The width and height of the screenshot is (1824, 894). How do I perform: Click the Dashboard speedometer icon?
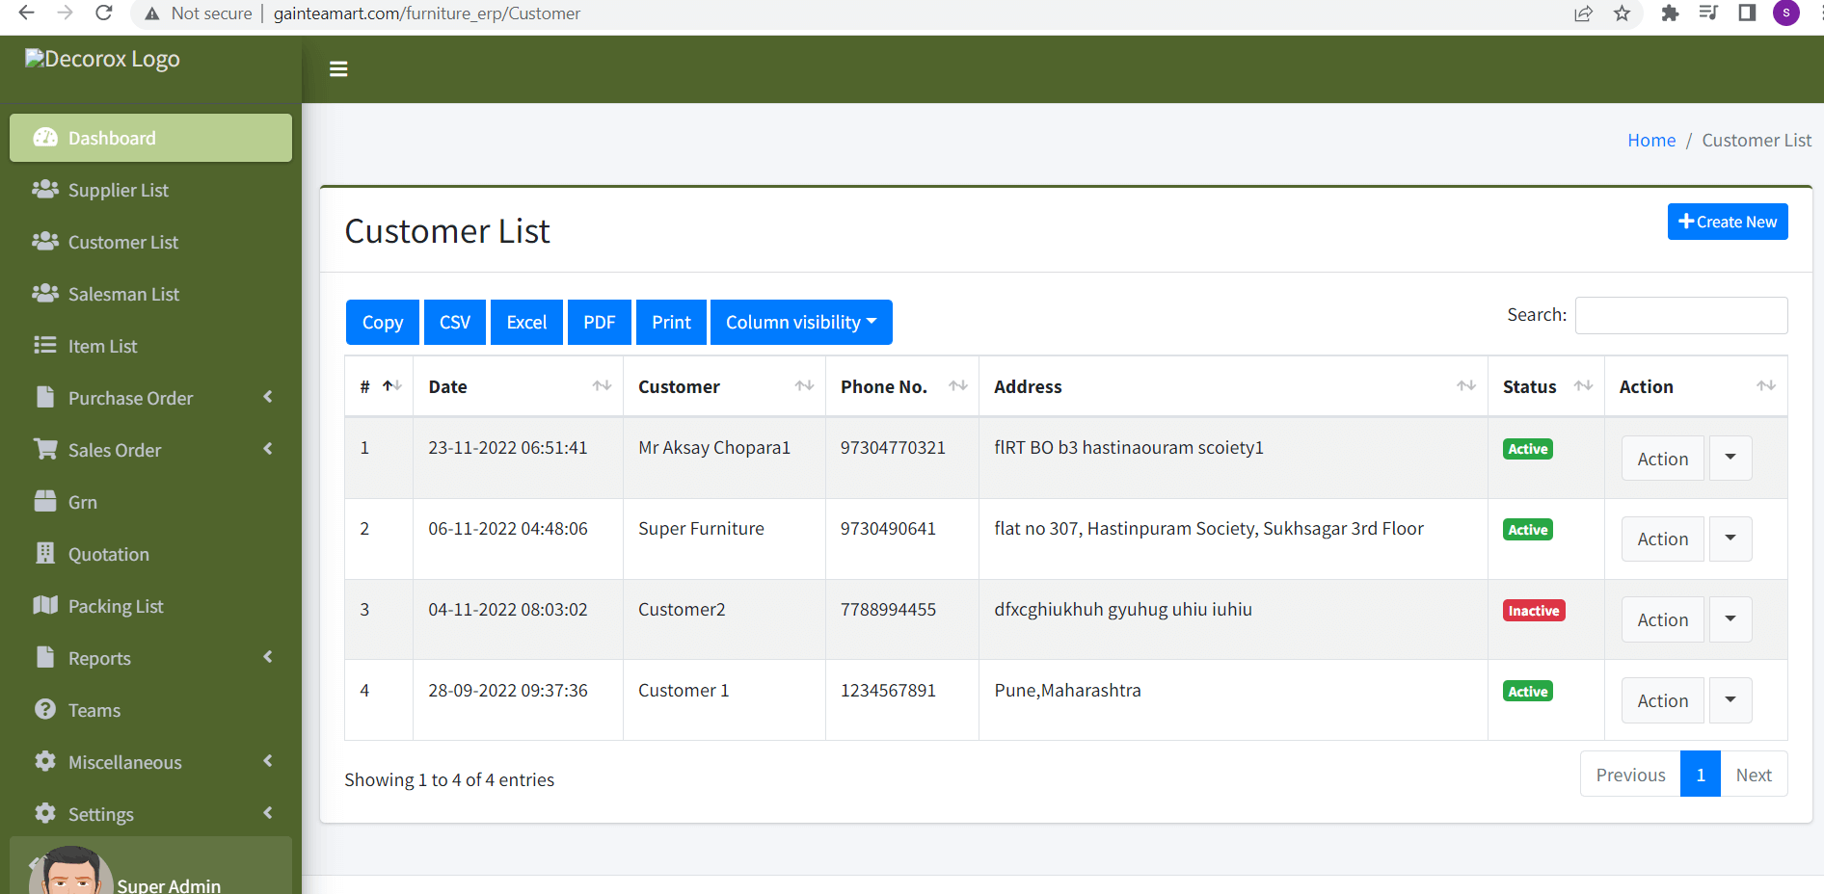[x=45, y=138]
